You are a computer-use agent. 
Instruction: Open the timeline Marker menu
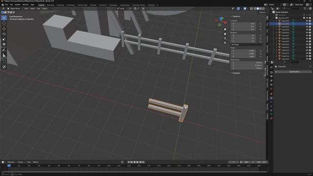[36, 162]
